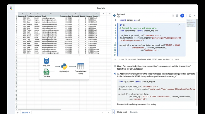Add a new sheet with the plus button
The image size is (205, 114).
click(x=18, y=113)
